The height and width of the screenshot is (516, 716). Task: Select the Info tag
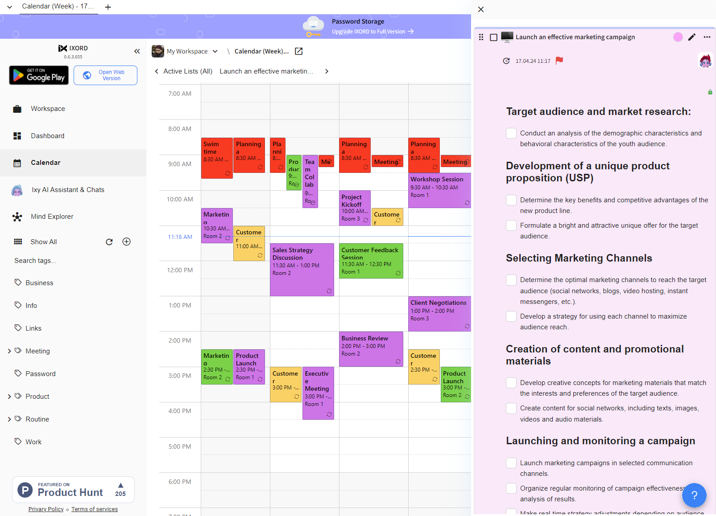[31, 306]
